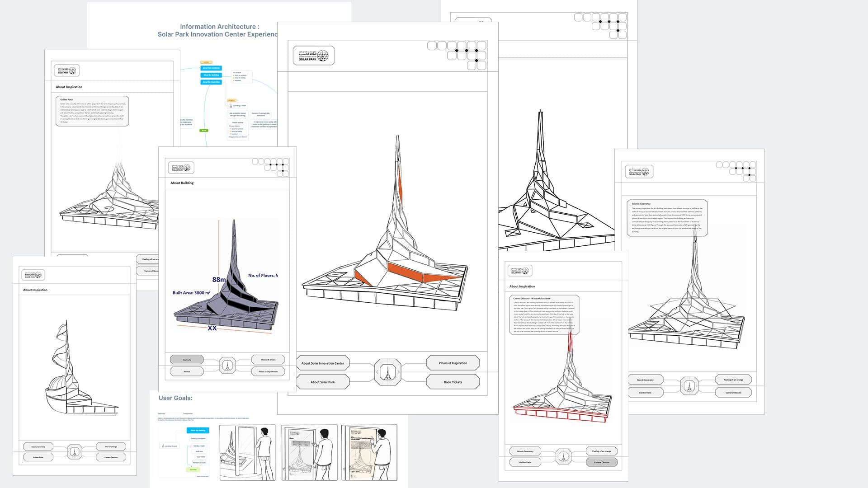Select Pillars of Inspiration button
The height and width of the screenshot is (488, 868).
click(453, 363)
